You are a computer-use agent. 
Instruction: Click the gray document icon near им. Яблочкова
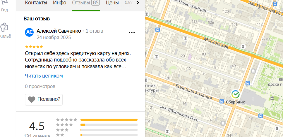coord(223,123)
